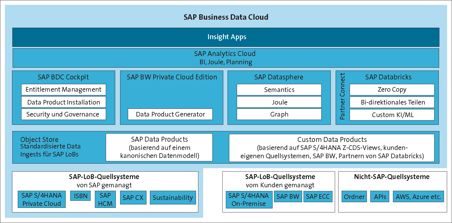Select the 'SAP S/4HANA On-Premise' box
The image size is (452, 223).
[249, 200]
